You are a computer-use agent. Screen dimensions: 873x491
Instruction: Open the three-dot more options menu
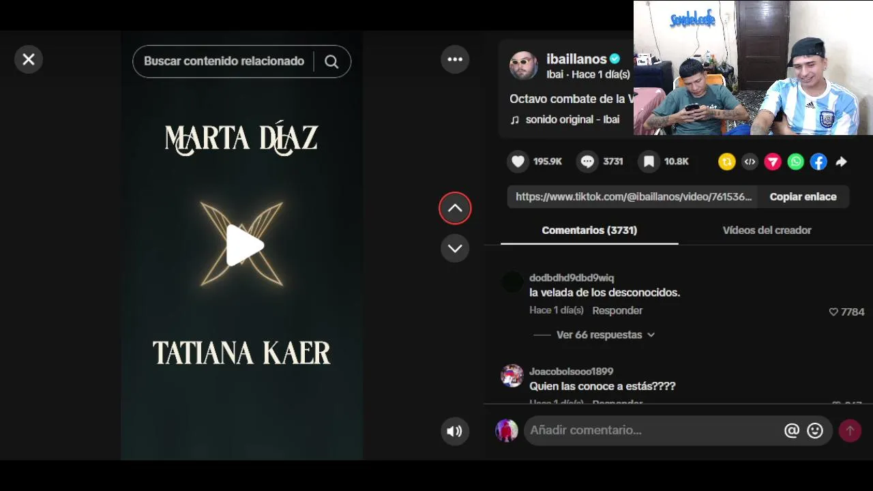[x=455, y=59]
